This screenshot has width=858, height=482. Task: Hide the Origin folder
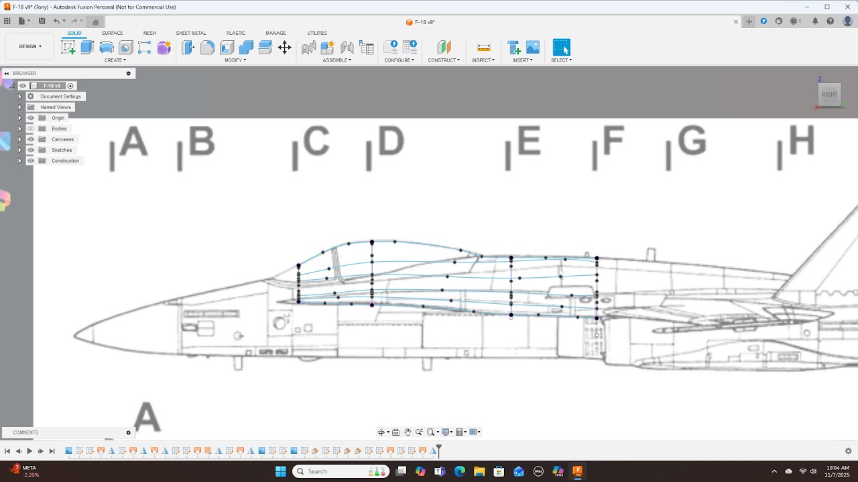click(31, 118)
